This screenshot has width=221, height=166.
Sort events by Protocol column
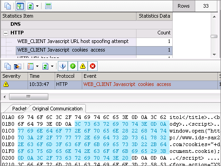(x=68, y=76)
